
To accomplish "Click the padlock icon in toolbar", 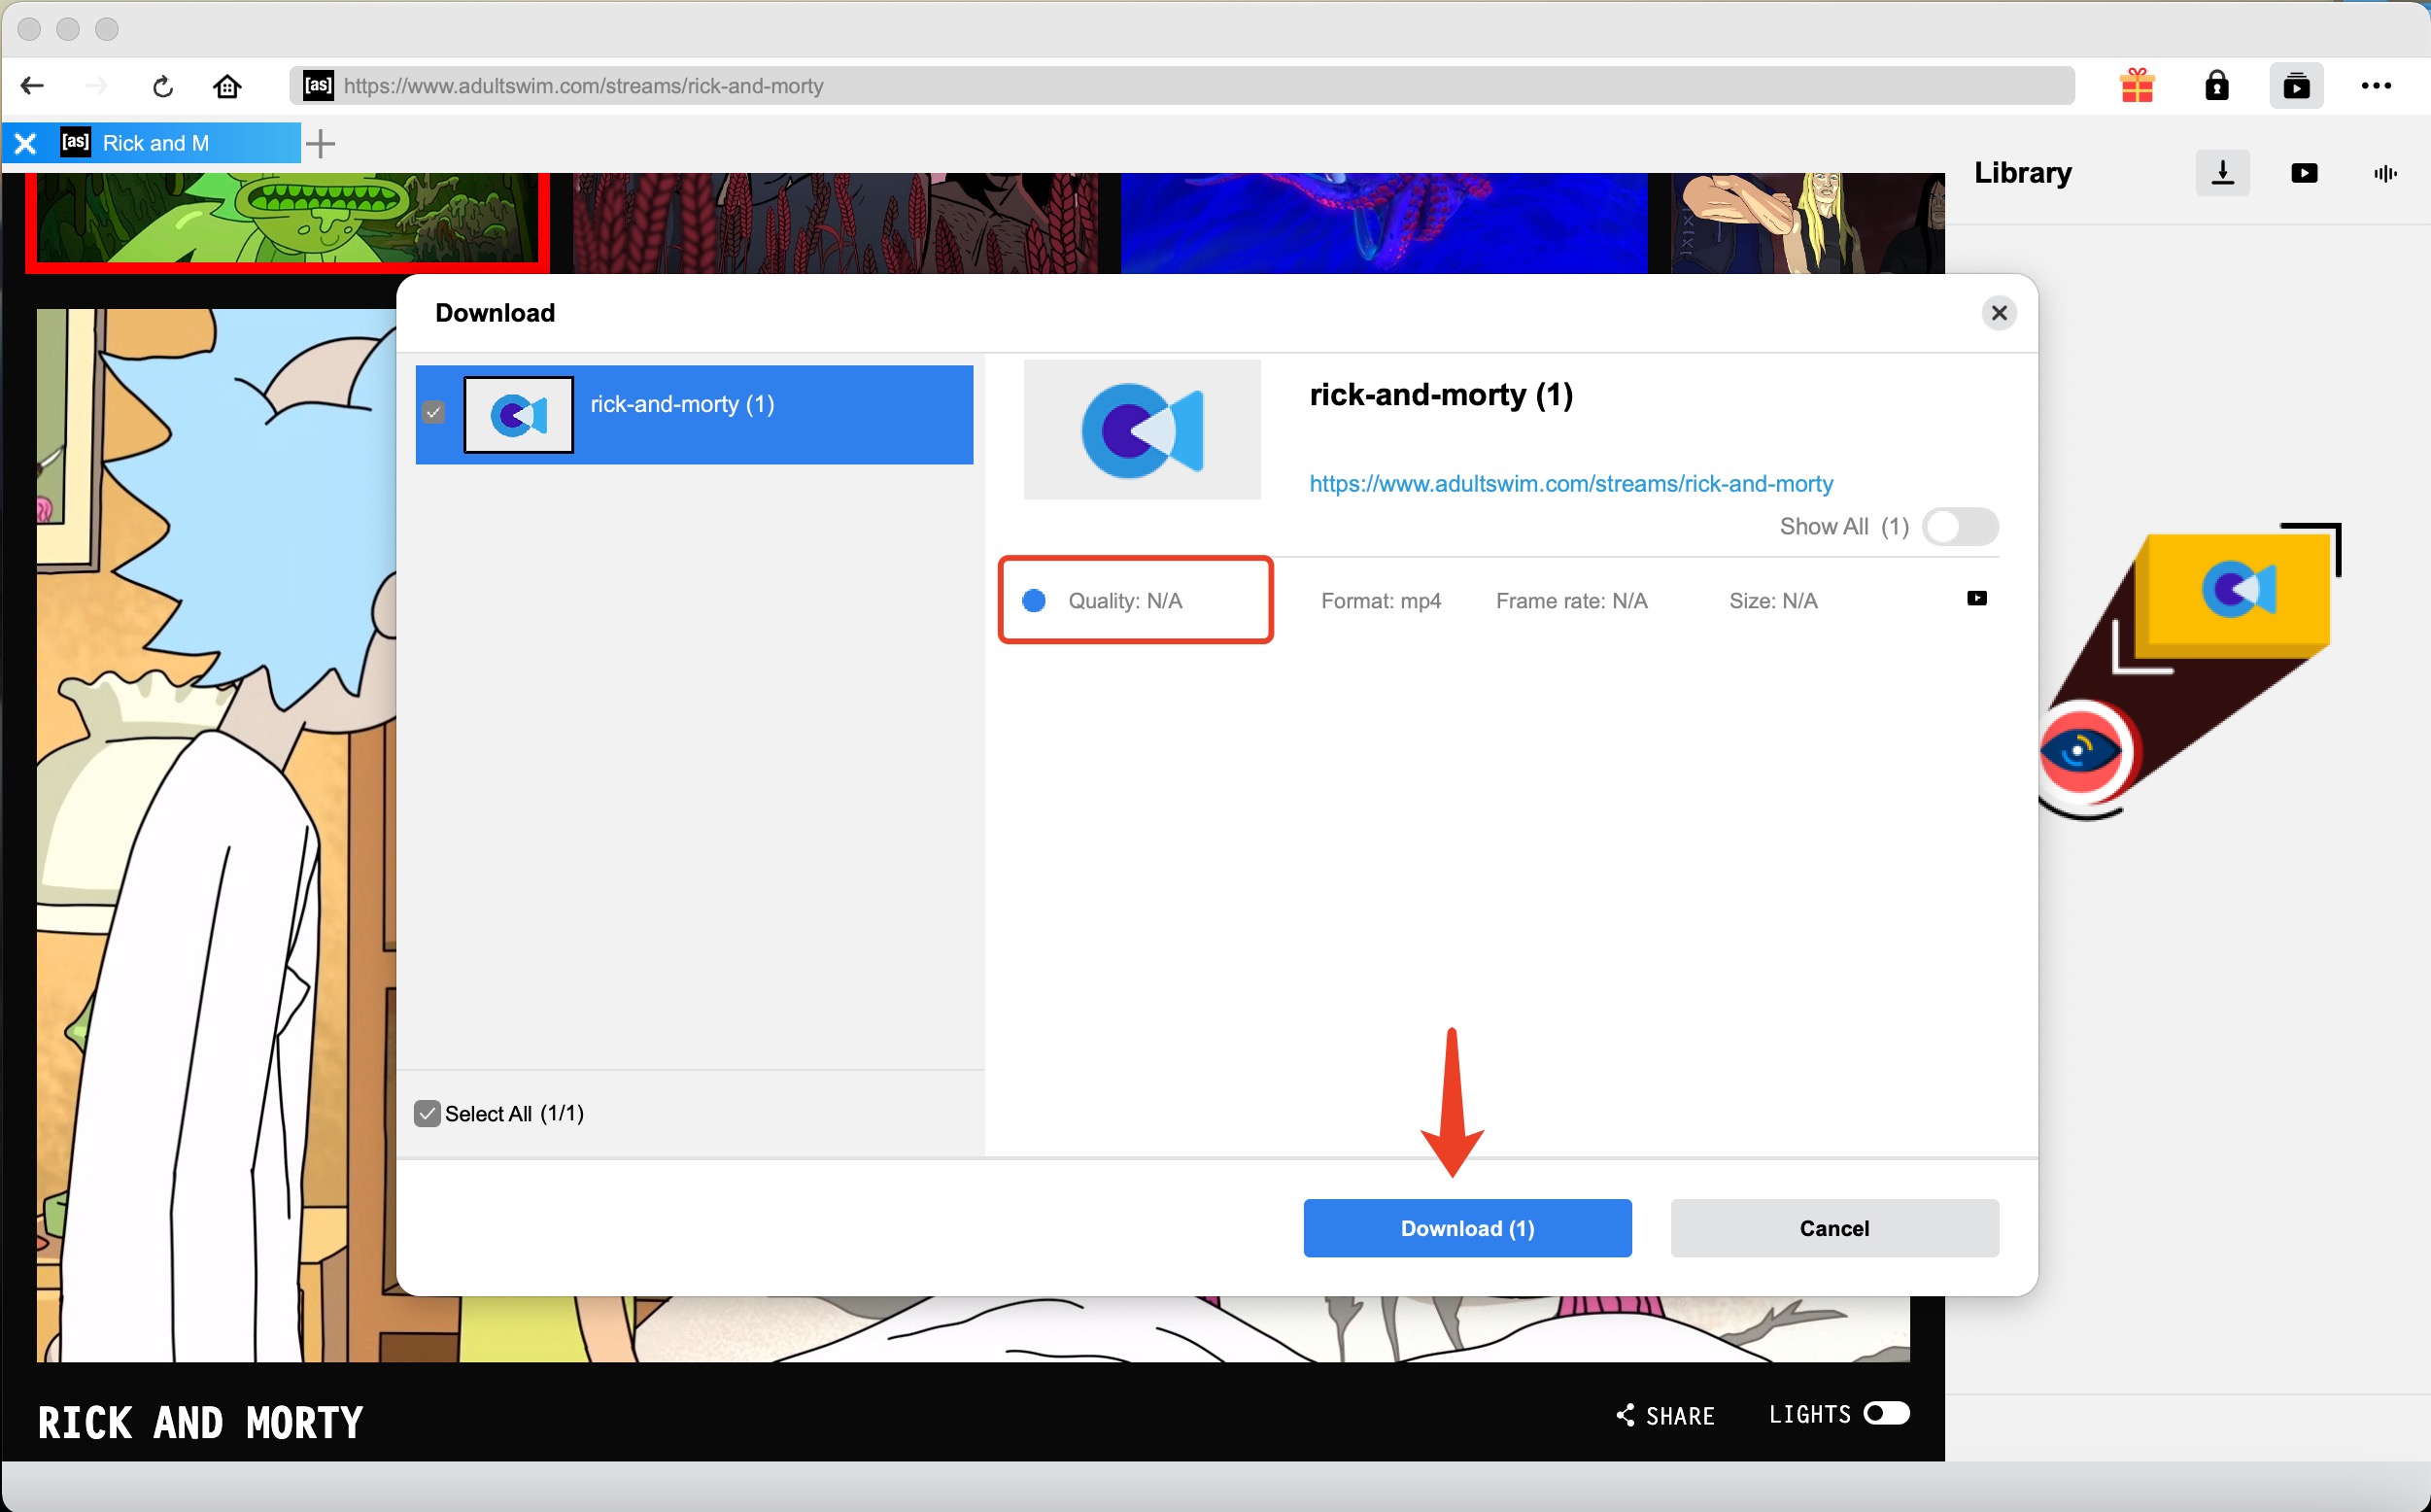I will (x=2216, y=86).
